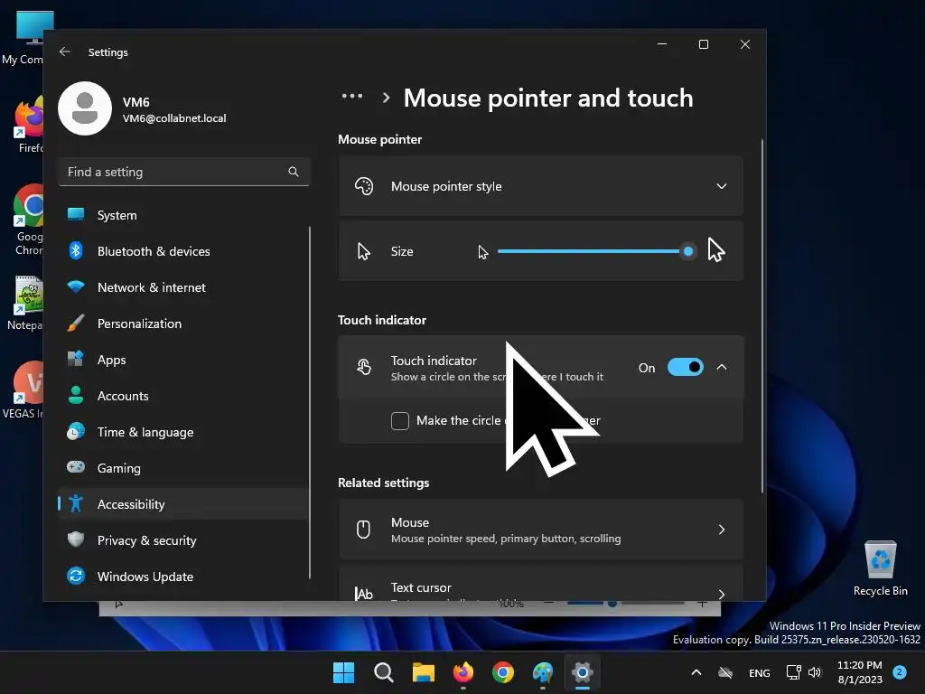
Task: Click the small pointer icon at slider start
Action: tap(483, 252)
